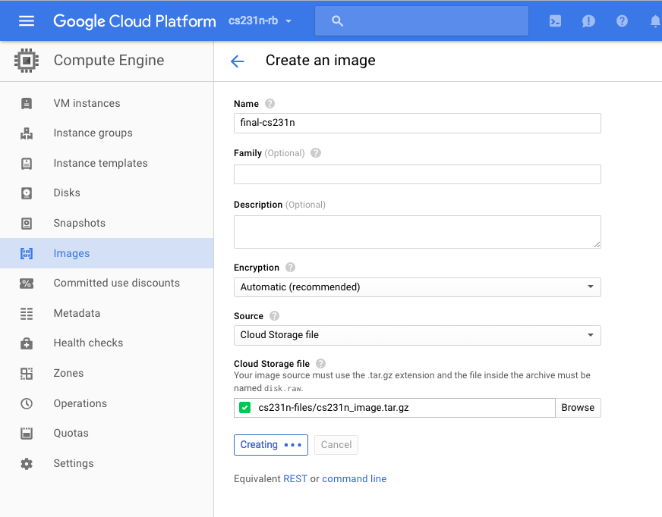662x517 pixels.
Task: Open the equivalent command line link
Action: coord(354,479)
